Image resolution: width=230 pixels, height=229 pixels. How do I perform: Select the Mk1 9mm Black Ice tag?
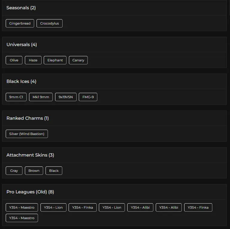coord(41,97)
